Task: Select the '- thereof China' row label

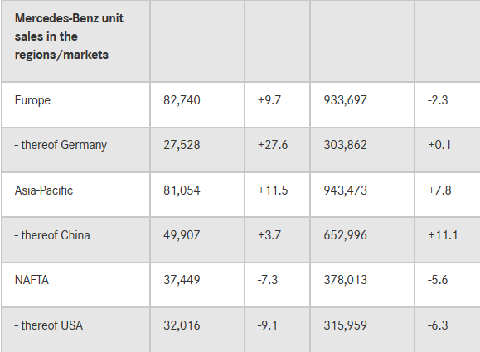Action: point(52,235)
